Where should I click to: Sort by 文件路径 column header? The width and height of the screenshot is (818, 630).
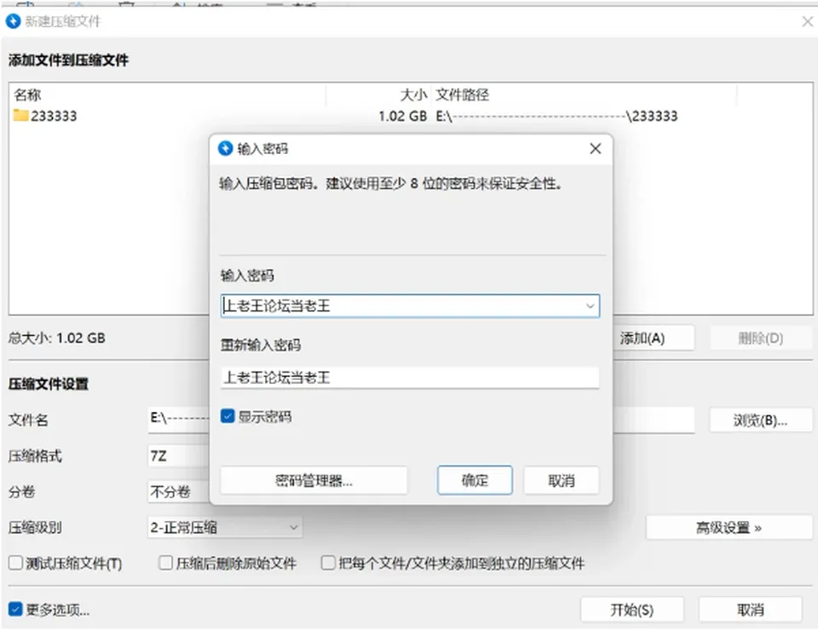(463, 94)
